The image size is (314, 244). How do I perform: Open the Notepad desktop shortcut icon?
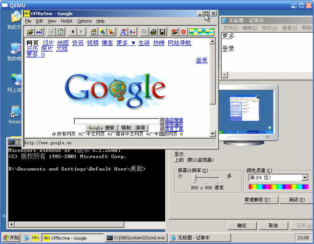(16, 114)
